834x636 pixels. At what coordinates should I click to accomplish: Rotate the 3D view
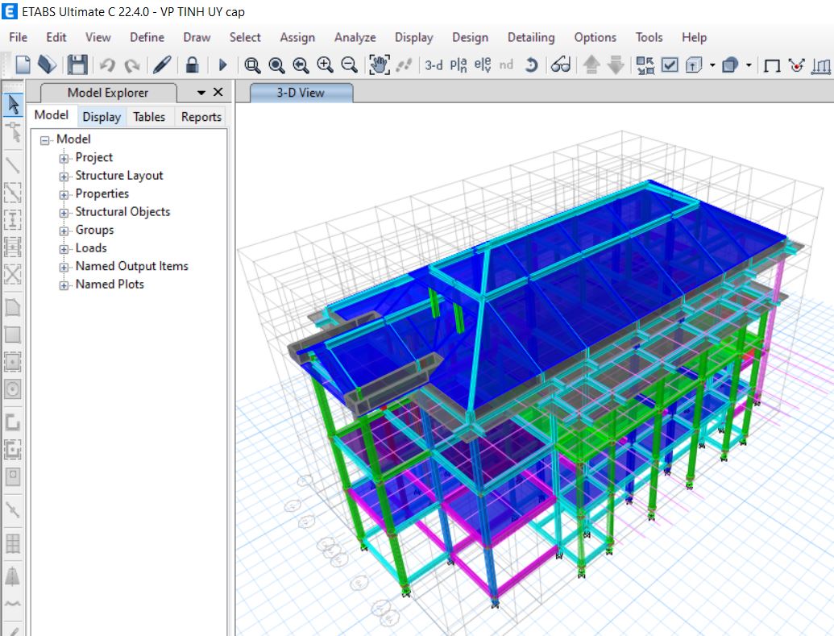click(x=531, y=65)
